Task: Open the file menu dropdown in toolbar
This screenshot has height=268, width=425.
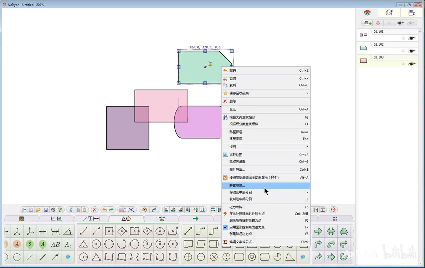Action: coord(24,210)
